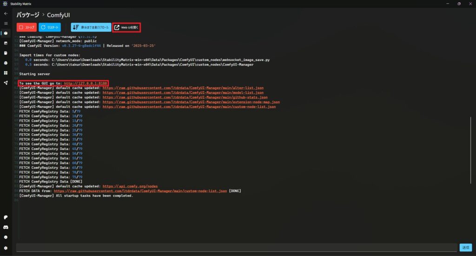Click the 'Starting server' log line

34,74
